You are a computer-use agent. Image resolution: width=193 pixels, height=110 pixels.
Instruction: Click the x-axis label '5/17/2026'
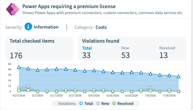pyautogui.click(x=57, y=96)
